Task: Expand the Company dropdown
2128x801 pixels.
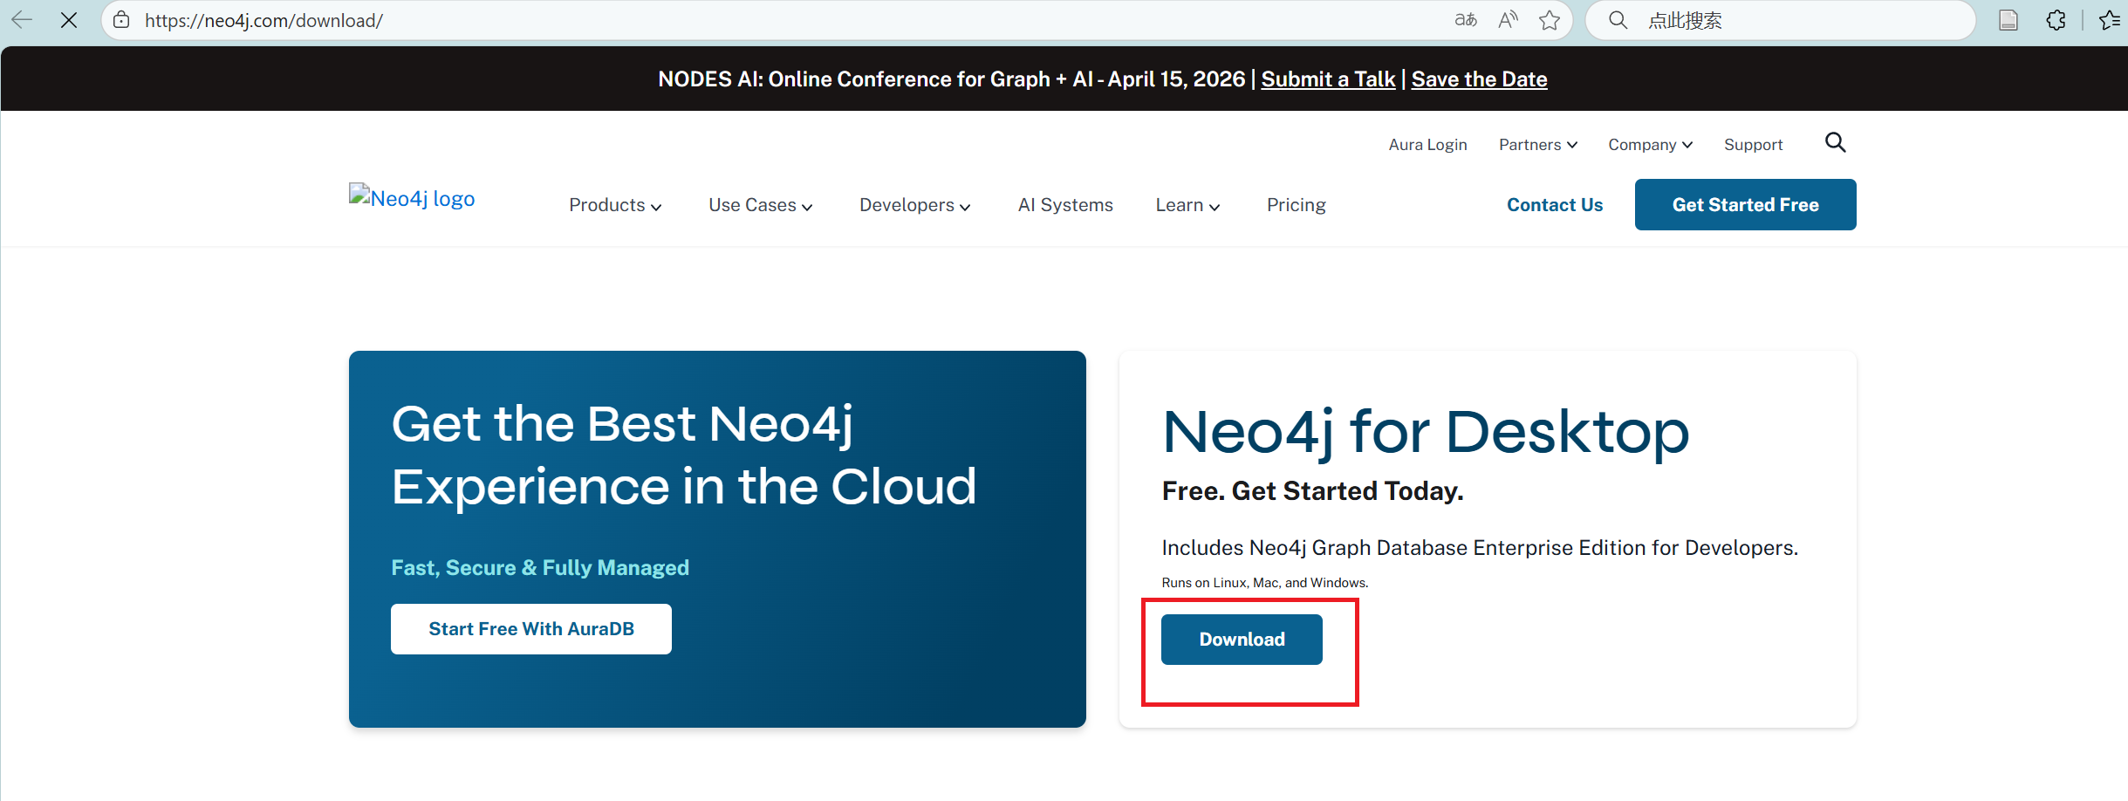Action: click(x=1651, y=145)
